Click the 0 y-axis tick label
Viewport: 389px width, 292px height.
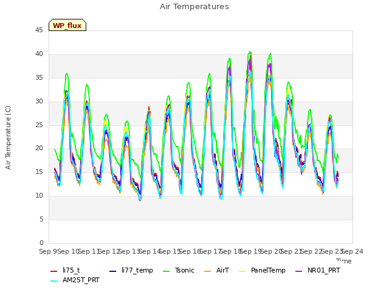click(41, 243)
